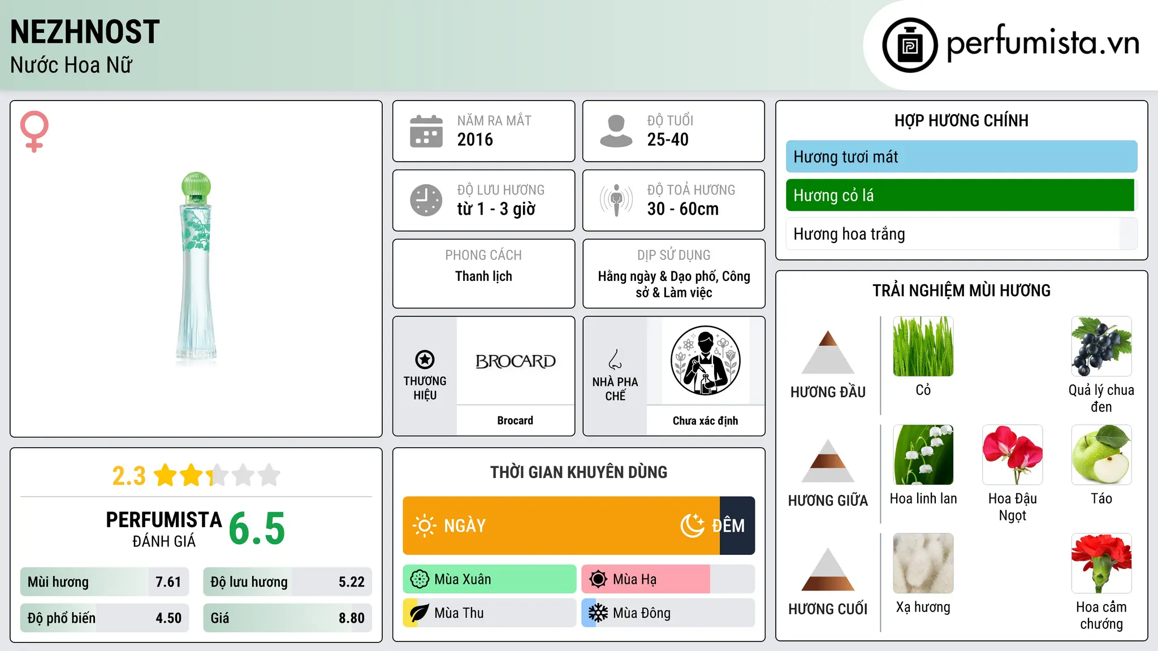The image size is (1158, 651).
Task: Click the Mùi hương 7.61 score bar
Action: pyautogui.click(x=105, y=581)
